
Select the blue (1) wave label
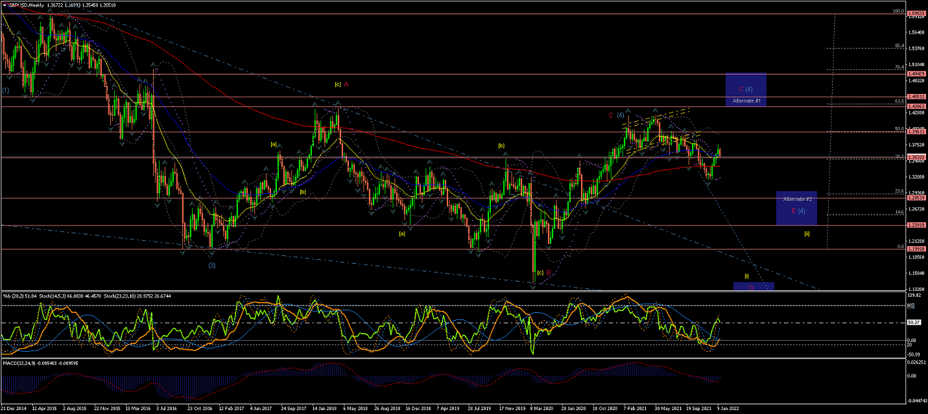coord(5,89)
